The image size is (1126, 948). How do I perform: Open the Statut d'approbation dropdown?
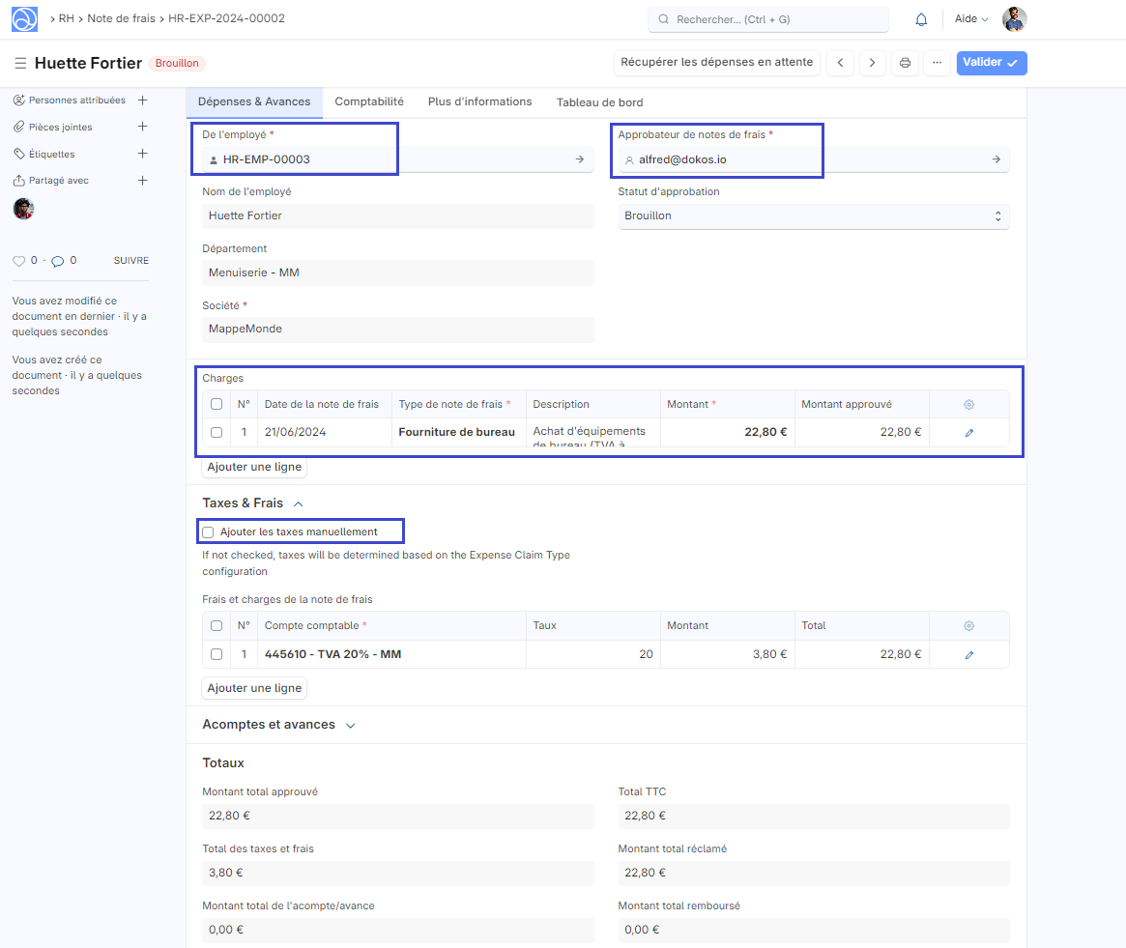click(x=813, y=216)
